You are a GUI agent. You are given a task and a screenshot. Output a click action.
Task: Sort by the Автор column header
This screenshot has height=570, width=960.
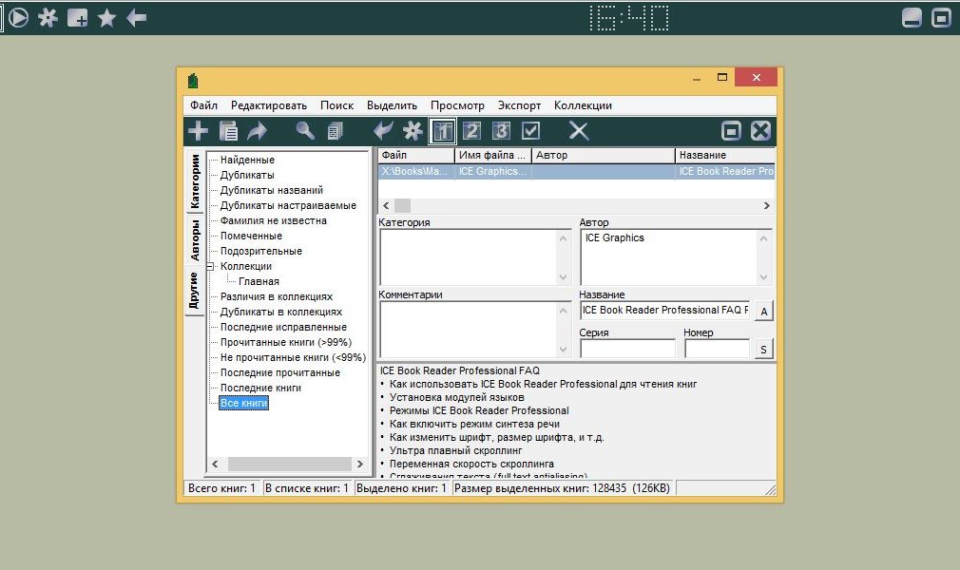pos(603,156)
